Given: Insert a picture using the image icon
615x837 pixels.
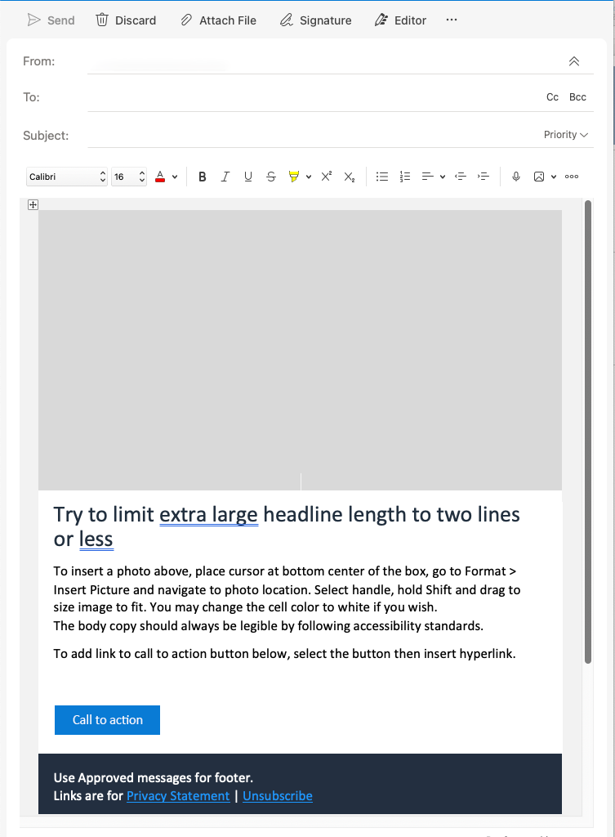Looking at the screenshot, I should tap(539, 177).
